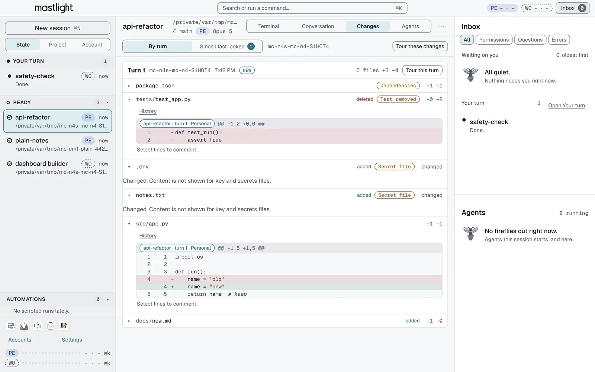This screenshot has height=372, width=595.
Task: Open the plain-notes session in the sidebar
Action: click(58, 144)
